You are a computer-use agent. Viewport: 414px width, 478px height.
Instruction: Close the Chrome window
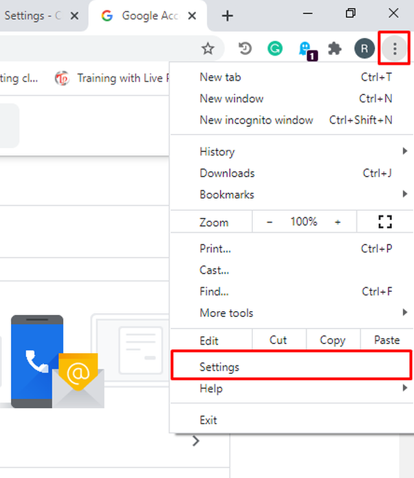click(393, 13)
